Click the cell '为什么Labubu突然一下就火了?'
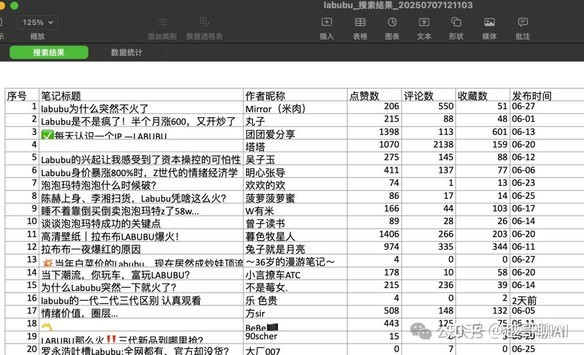Viewport: 584px width, 355px height. [141, 286]
